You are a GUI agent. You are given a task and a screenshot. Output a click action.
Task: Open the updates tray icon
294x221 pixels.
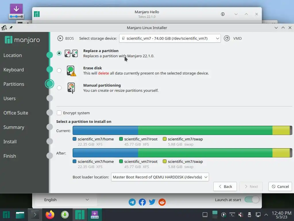coord(223,215)
